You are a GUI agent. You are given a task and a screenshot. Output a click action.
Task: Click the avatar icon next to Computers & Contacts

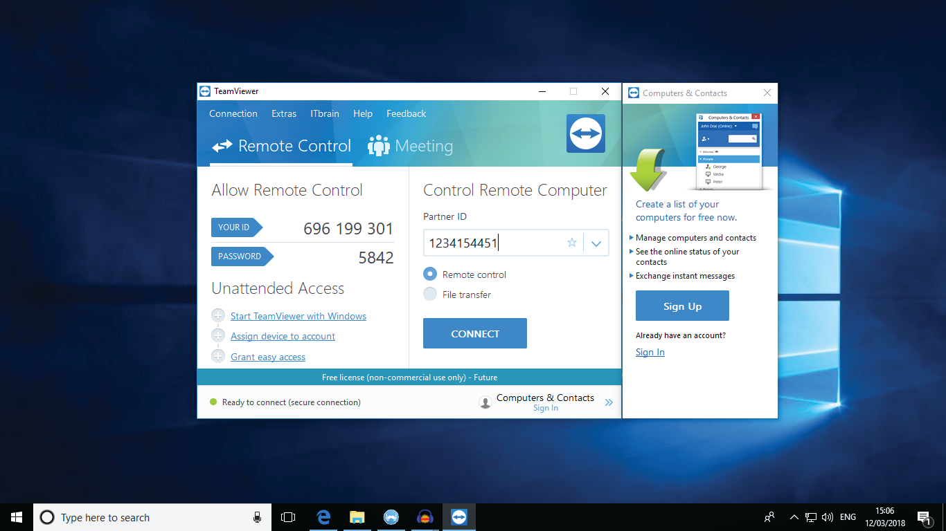485,402
